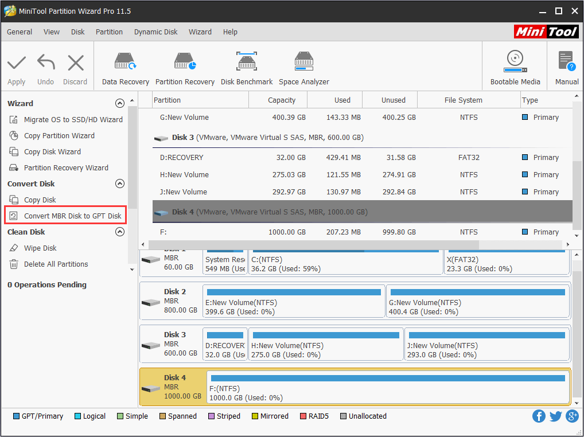Sort by Used column header
This screenshot has height=437, width=584.
(x=335, y=100)
